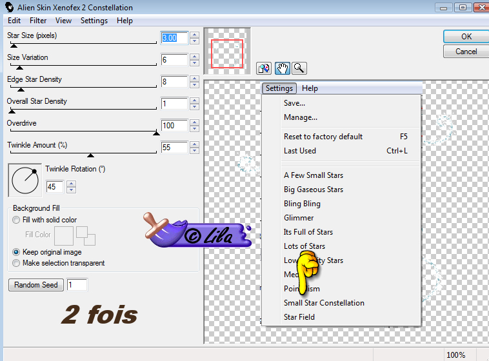489x361 pixels.
Task: Click the Twinkle Rotation angle dial
Action: [25, 180]
